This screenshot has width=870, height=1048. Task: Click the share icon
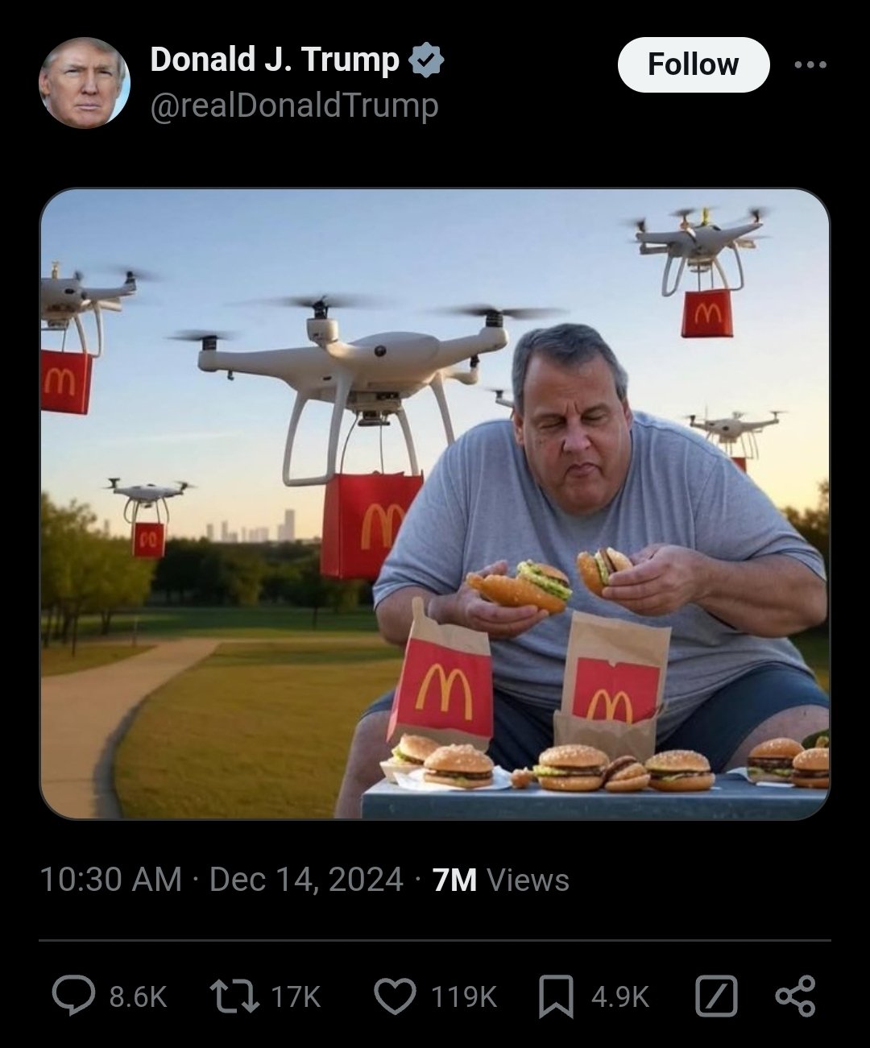pos(795,996)
